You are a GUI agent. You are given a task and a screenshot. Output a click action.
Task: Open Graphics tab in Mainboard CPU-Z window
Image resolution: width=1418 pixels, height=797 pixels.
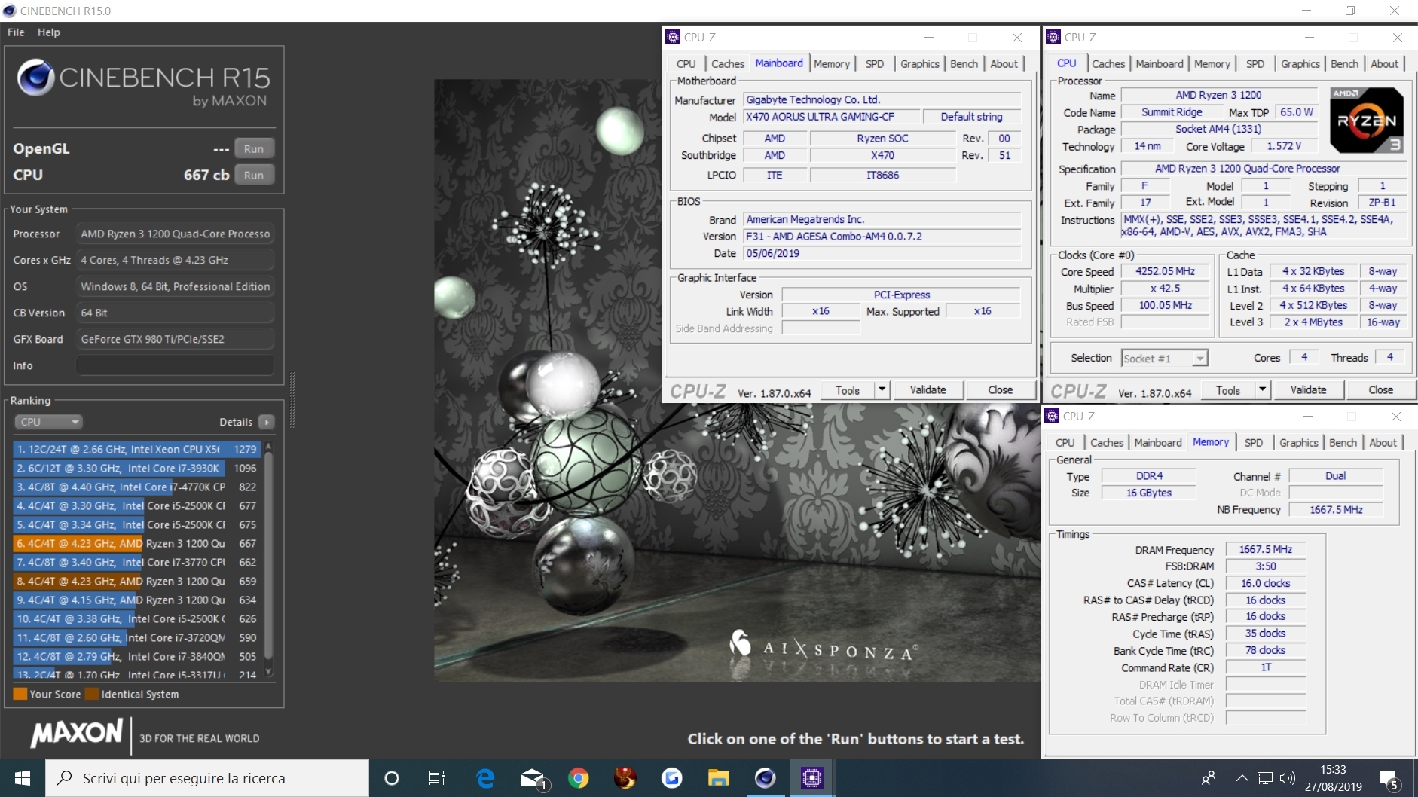(x=919, y=64)
